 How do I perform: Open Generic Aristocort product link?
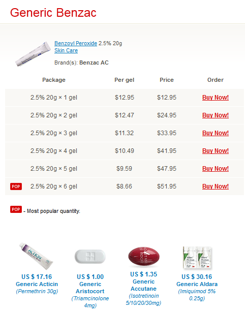90,288
